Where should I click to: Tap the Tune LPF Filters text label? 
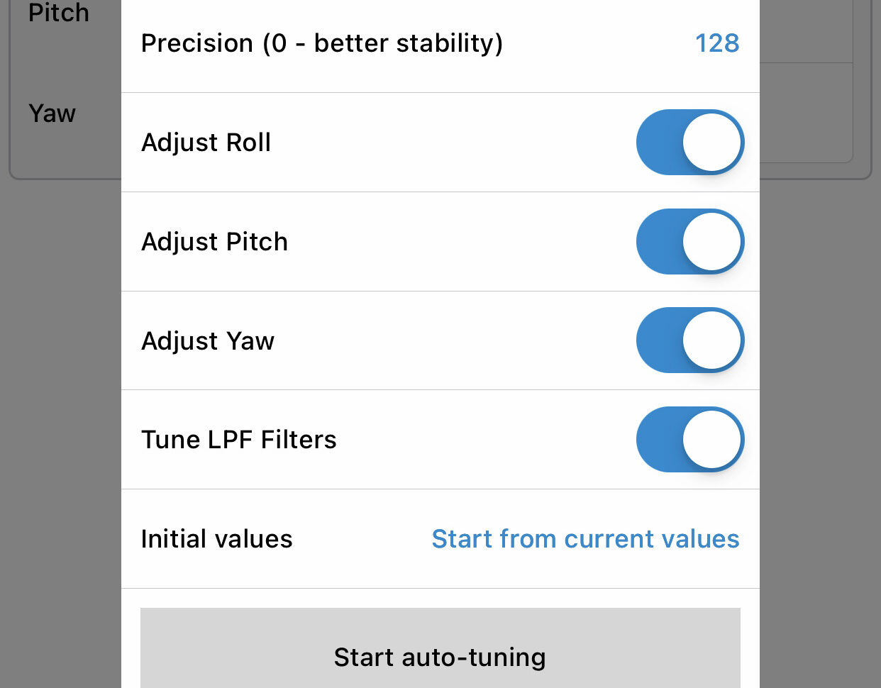(238, 440)
